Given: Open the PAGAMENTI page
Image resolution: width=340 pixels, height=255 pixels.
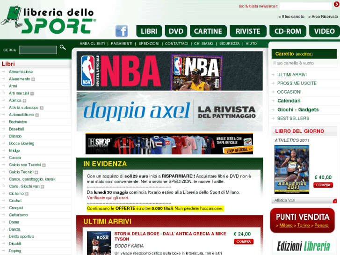Looking at the screenshot, I should pos(122,44).
